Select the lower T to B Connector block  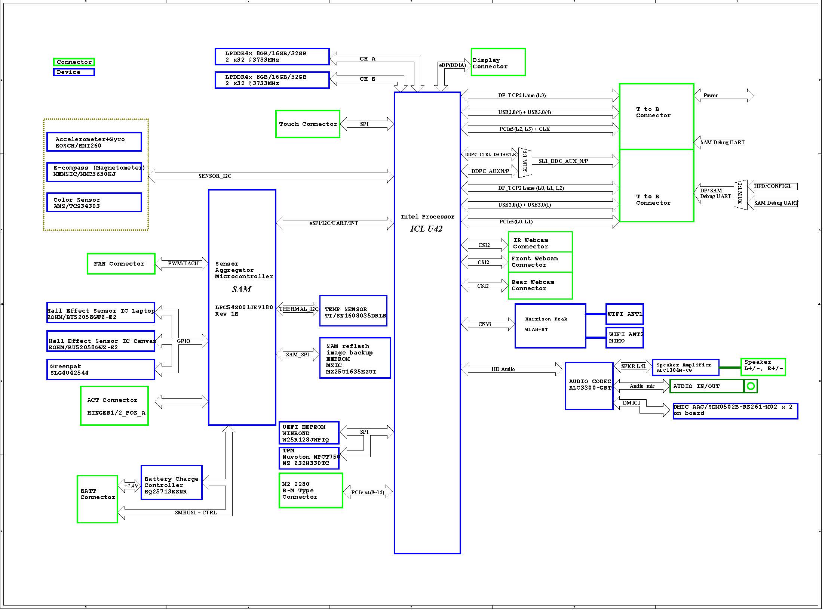[657, 186]
